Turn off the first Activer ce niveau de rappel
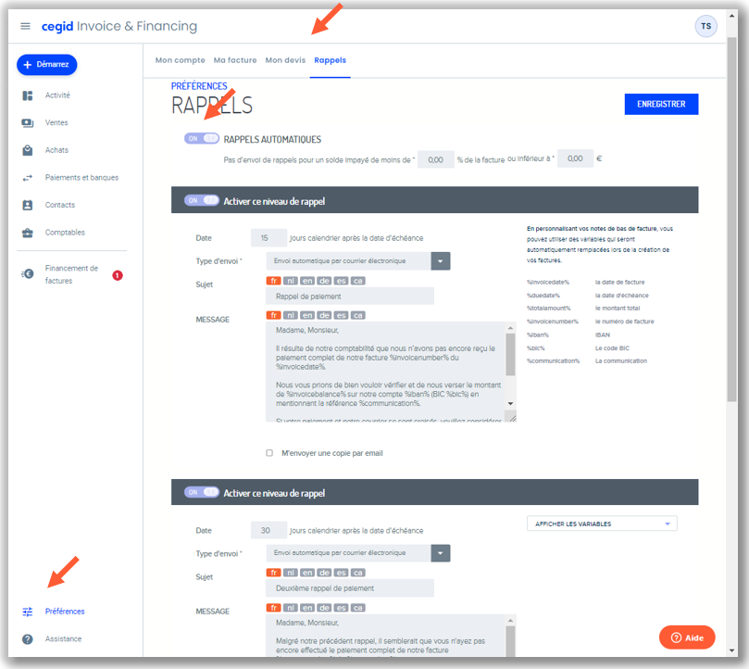The width and height of the screenshot is (749, 669). [x=202, y=198]
